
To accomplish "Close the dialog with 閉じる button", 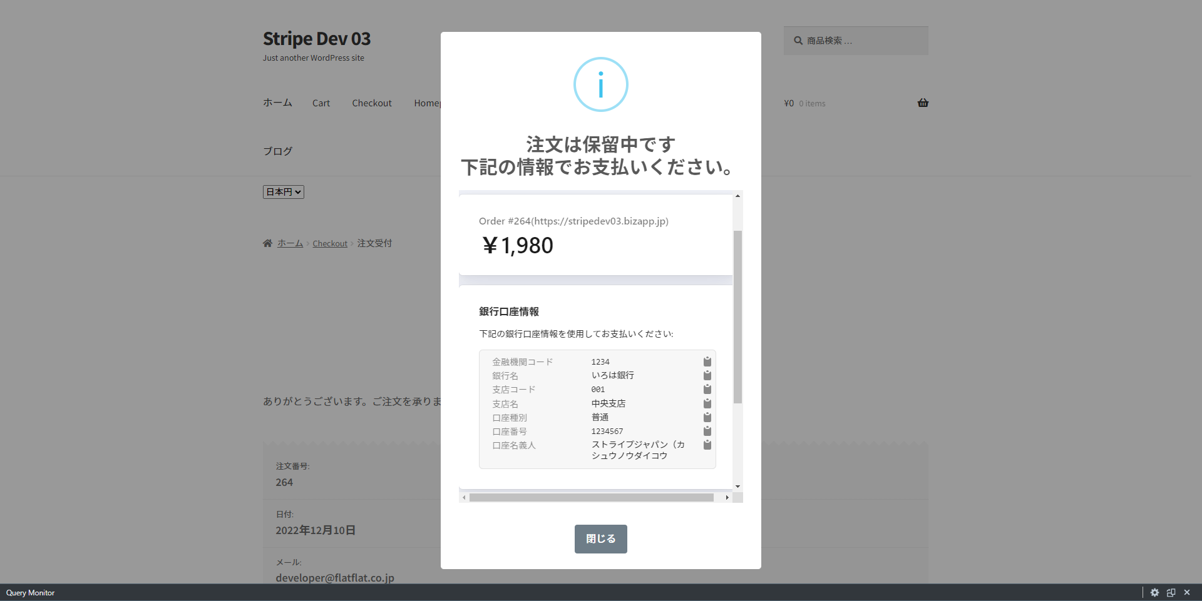I will [601, 539].
